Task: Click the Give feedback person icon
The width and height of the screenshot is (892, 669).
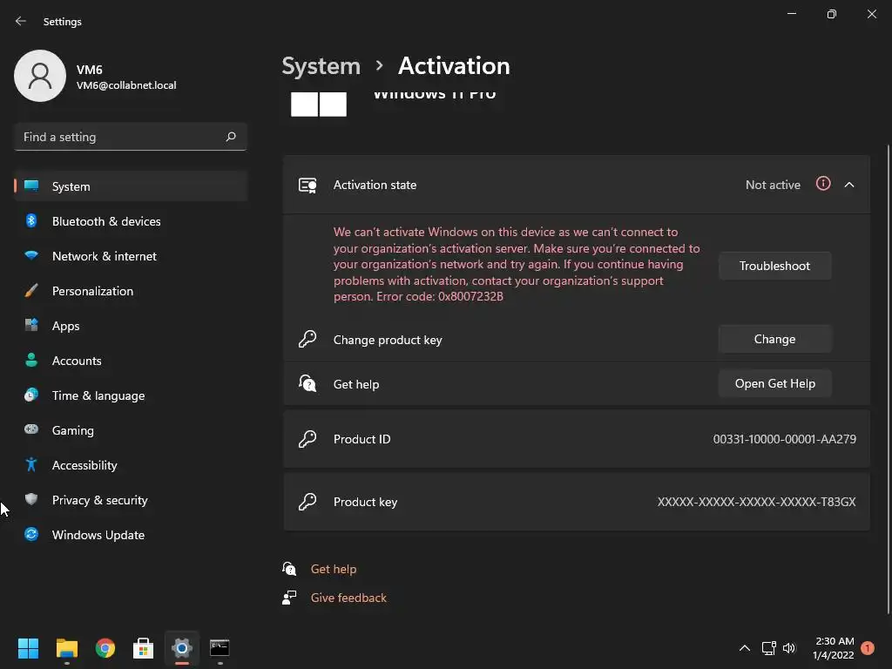Action: click(x=289, y=598)
